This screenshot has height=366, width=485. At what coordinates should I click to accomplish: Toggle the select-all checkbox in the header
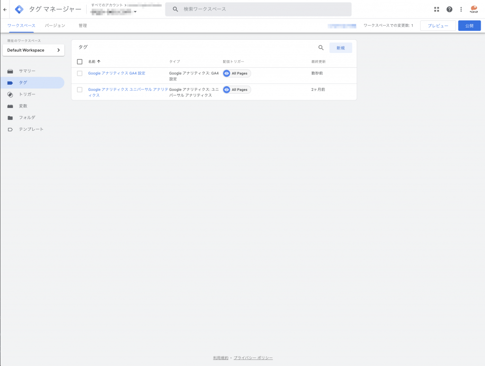pos(80,62)
